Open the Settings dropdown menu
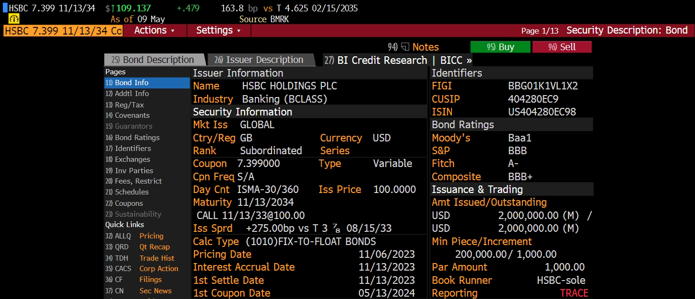Screen dimensions: 695x299 (x=218, y=30)
